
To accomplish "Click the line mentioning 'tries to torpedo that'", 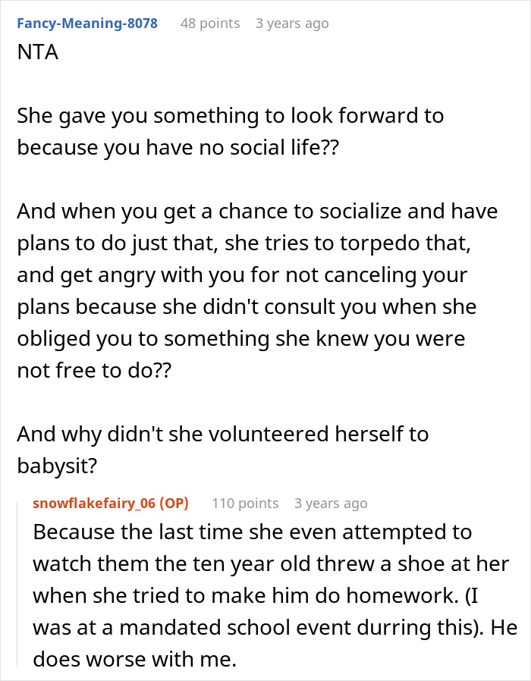I will click(245, 243).
